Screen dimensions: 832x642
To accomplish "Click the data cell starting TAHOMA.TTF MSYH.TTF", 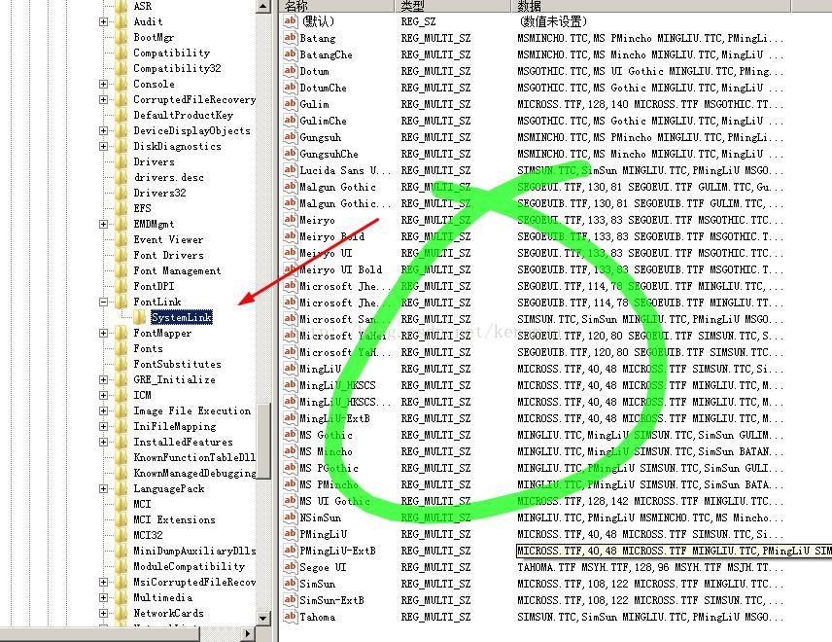I will (x=650, y=567).
